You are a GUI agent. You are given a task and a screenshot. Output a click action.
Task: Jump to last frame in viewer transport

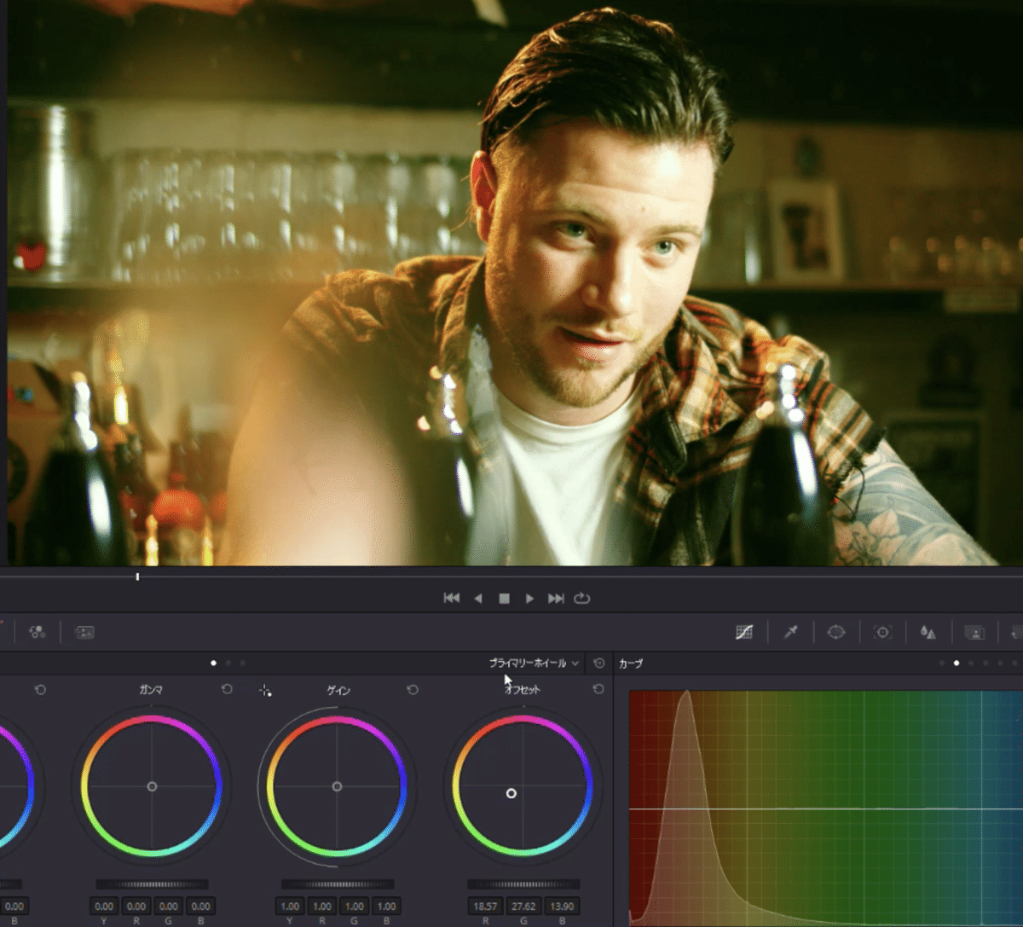(556, 599)
